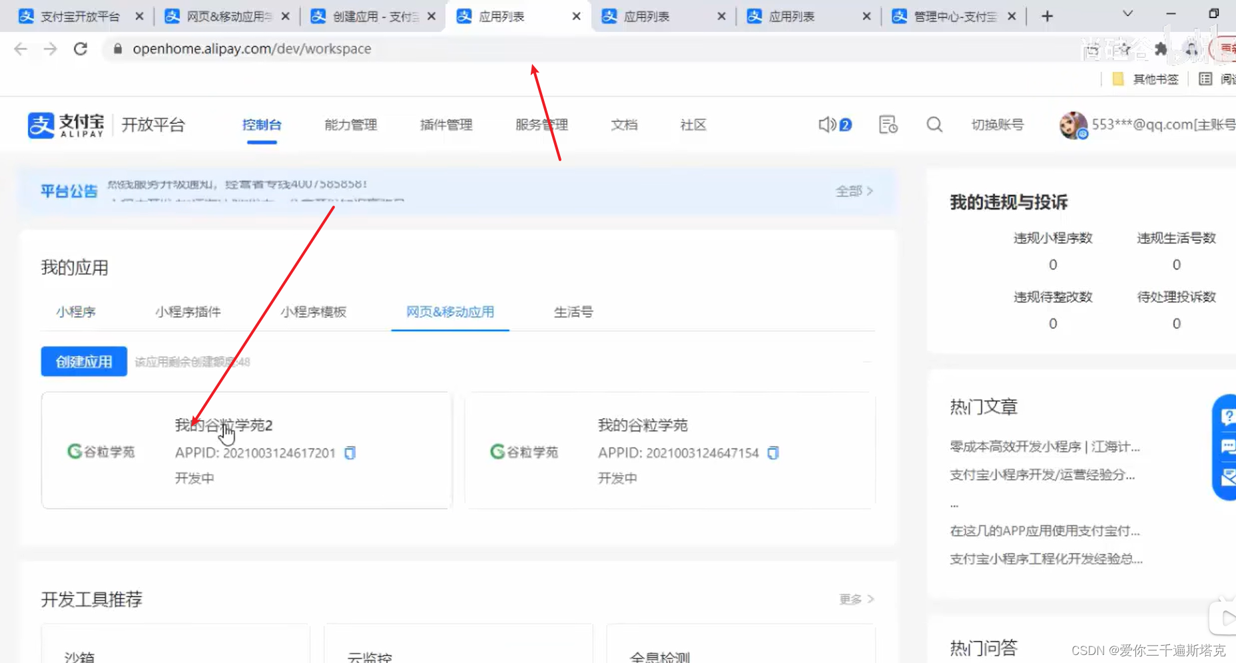Click the search magnifier icon
The width and height of the screenshot is (1236, 663).
point(934,124)
